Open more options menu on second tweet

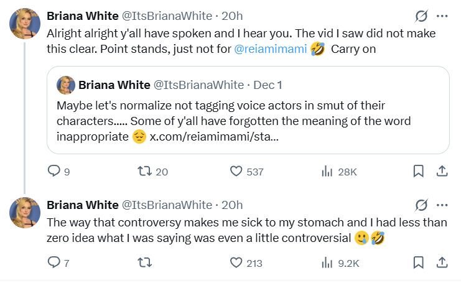click(x=442, y=205)
